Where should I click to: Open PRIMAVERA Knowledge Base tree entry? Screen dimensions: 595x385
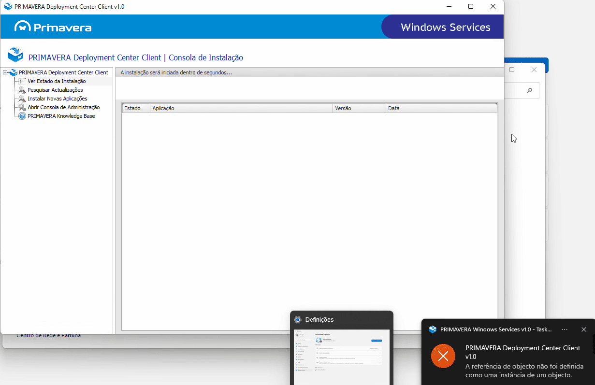pyautogui.click(x=61, y=116)
